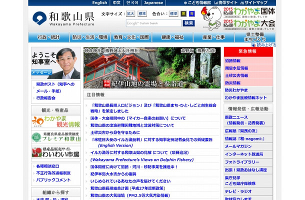Open the 健康・福祉 menu tab
The image size is (305, 200).
pyautogui.click(x=172, y=37)
